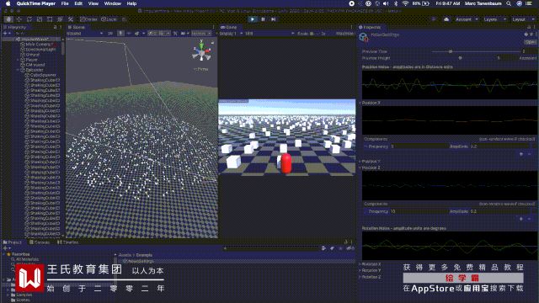Open the Account dropdown
Image resolution: width=539 pixels, height=303 pixels.
[466, 19]
